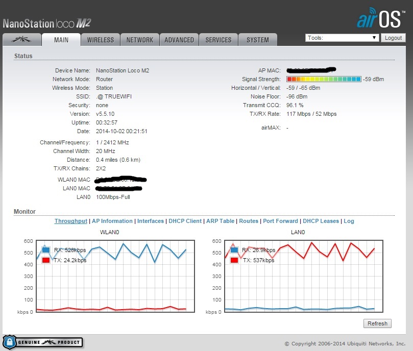Click the NanoStation loco M2 title
This screenshot has width=413, height=351.
[x=47, y=23]
